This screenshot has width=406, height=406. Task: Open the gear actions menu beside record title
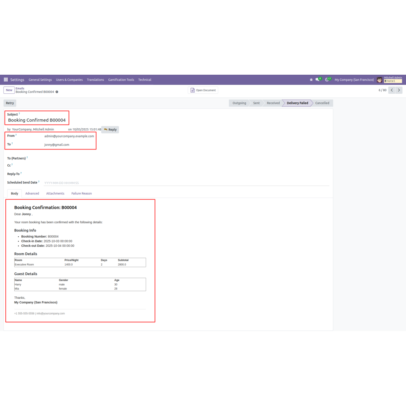[x=57, y=92]
